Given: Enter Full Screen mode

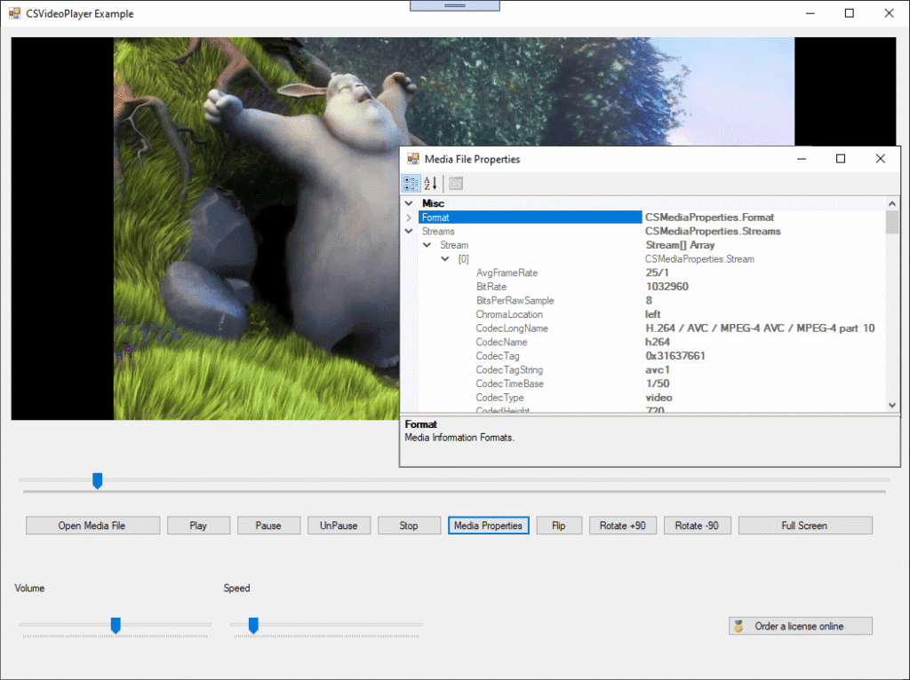Looking at the screenshot, I should (x=804, y=525).
